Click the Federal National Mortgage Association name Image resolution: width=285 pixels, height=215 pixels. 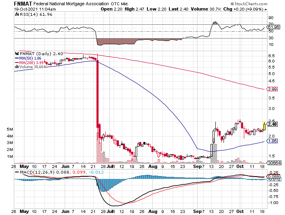[x=71, y=4]
